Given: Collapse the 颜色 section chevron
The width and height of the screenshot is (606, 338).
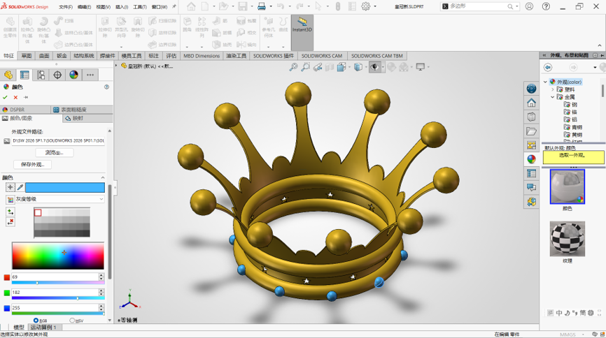Looking at the screenshot, I should pos(103,177).
